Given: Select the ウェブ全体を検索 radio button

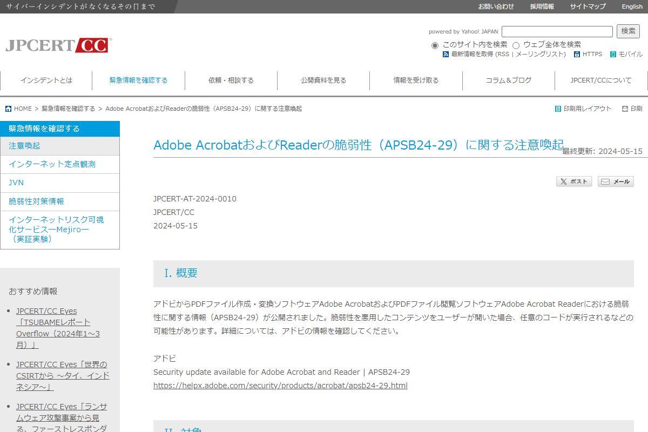Looking at the screenshot, I should click(x=516, y=45).
